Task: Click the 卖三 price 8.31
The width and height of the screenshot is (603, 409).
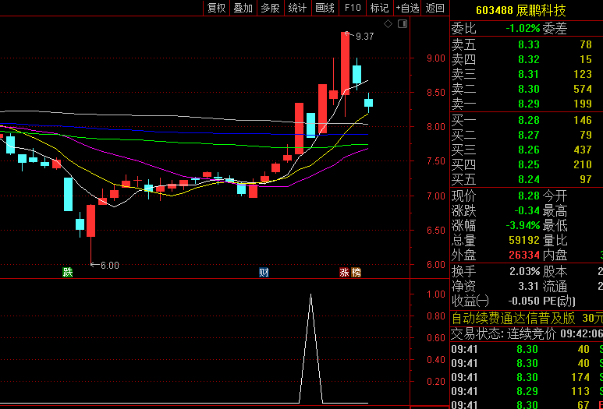Action: [529, 74]
